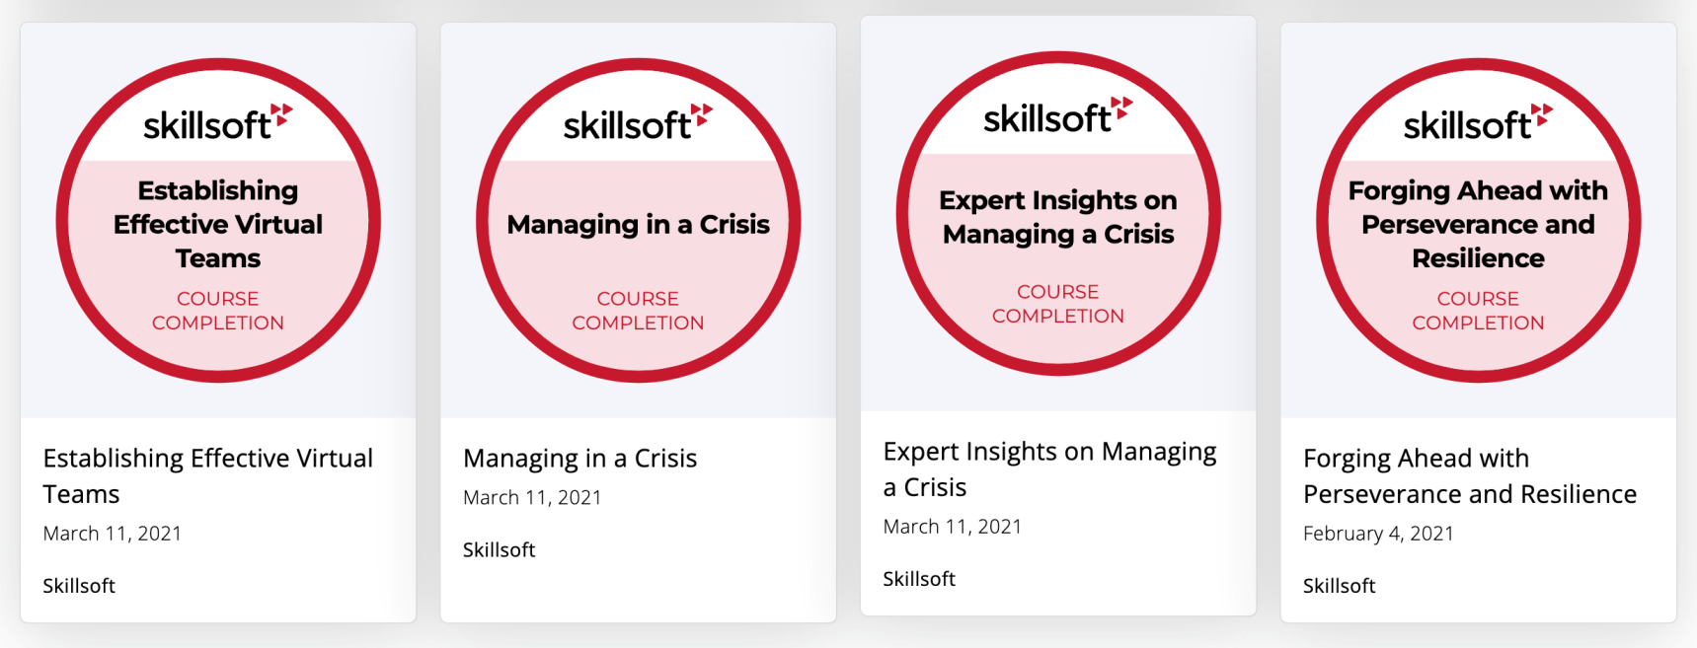
Task: Click March 11, 2021 date under Managing in a Crisis
Action: pyautogui.click(x=532, y=498)
